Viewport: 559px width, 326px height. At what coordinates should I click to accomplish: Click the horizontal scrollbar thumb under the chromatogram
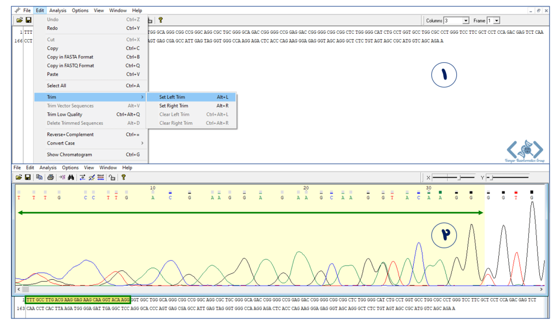[x=25, y=289]
